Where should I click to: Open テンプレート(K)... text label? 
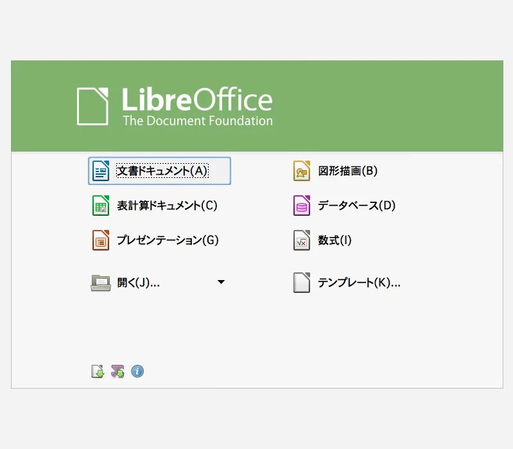[359, 283]
